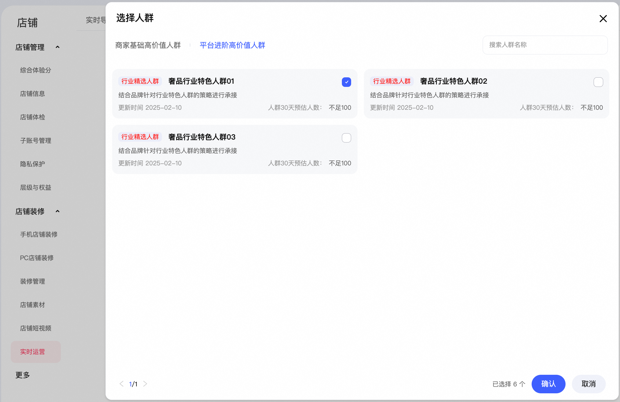Switch to 平台进阶高价值人群 tab
Image resolution: width=620 pixels, height=402 pixels.
point(232,45)
